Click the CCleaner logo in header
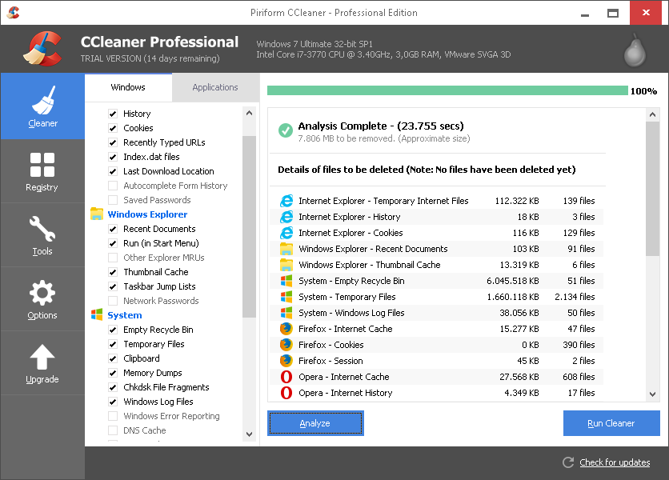 click(42, 49)
